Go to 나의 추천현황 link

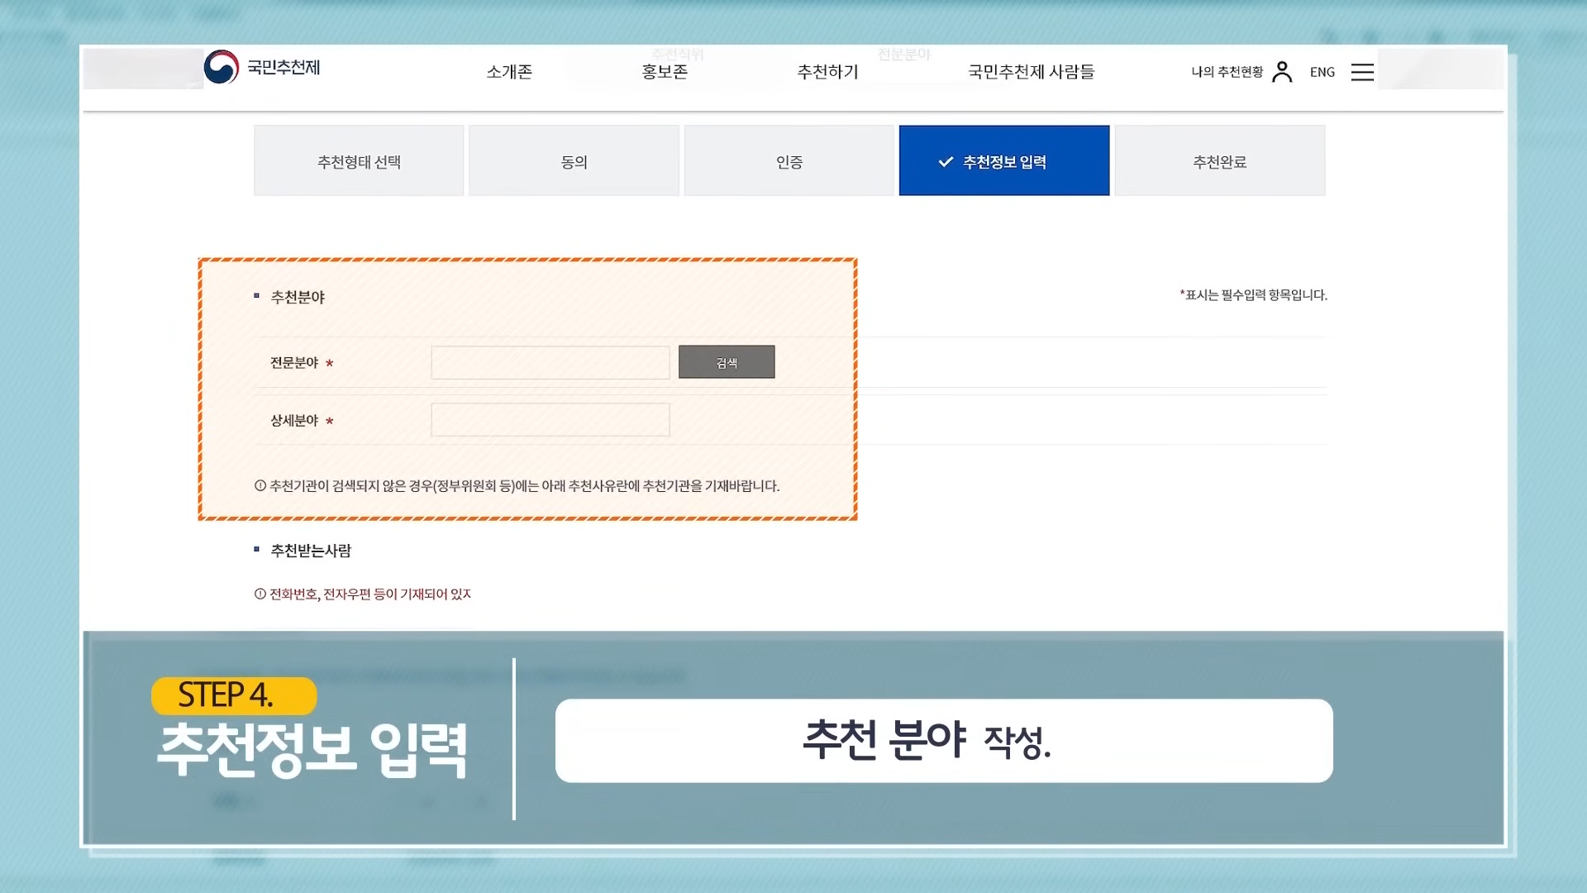pos(1227,72)
